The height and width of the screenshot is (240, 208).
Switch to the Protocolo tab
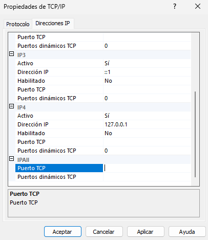point(18,24)
